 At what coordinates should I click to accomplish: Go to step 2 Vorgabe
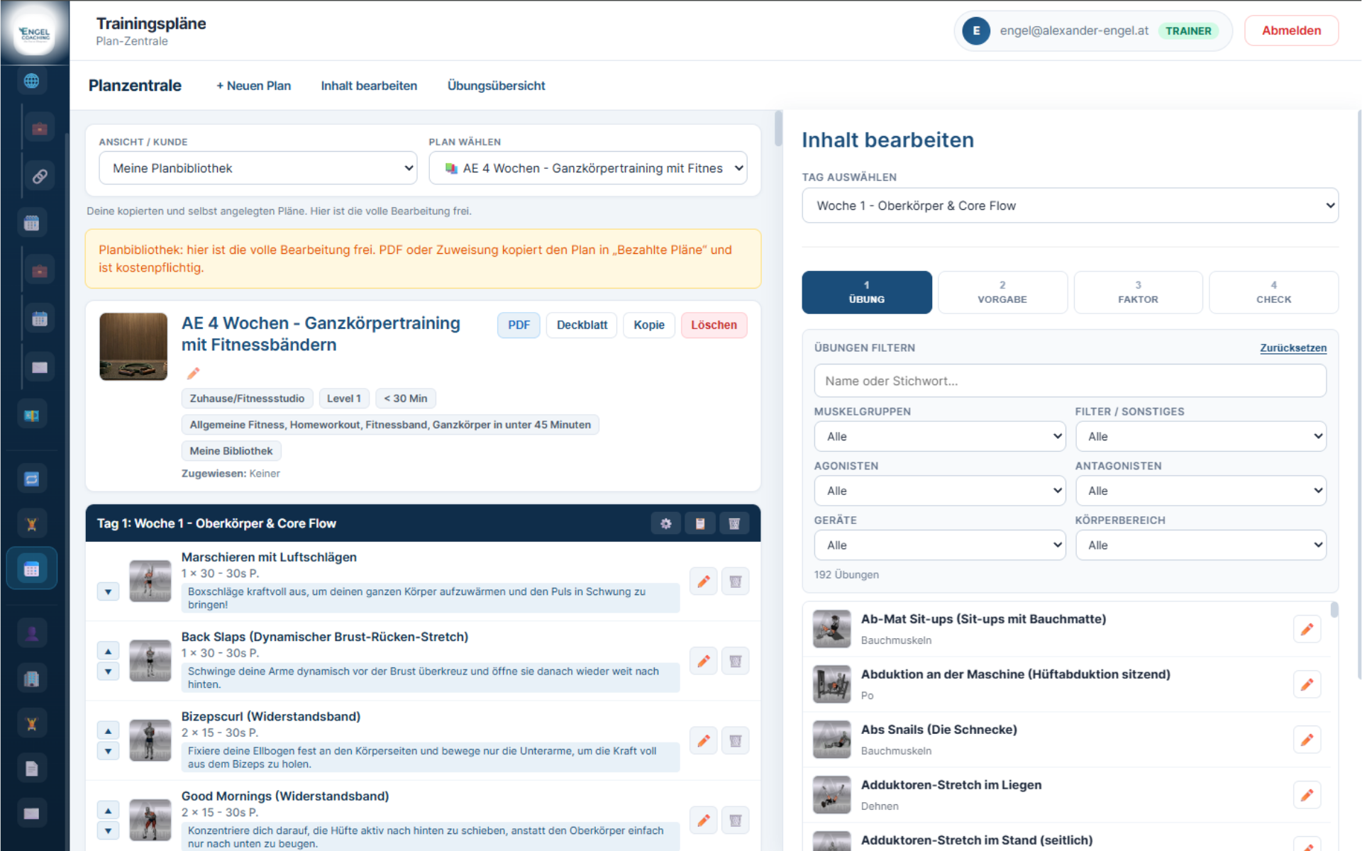click(1002, 292)
